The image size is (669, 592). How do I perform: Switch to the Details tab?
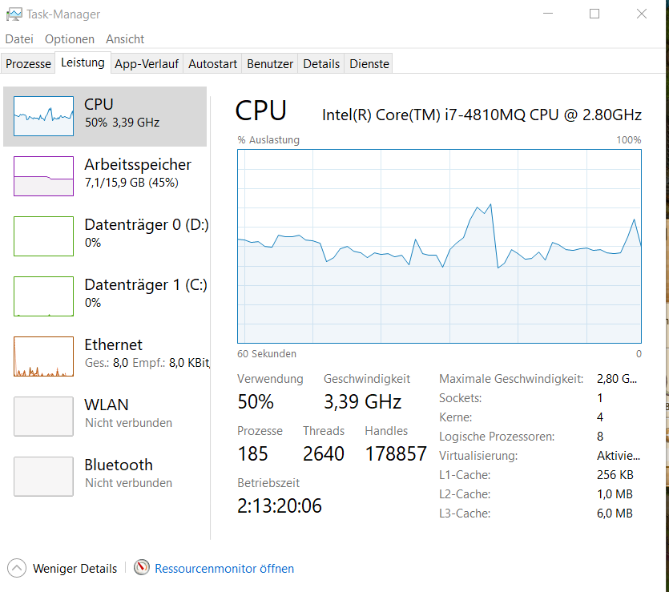click(321, 63)
